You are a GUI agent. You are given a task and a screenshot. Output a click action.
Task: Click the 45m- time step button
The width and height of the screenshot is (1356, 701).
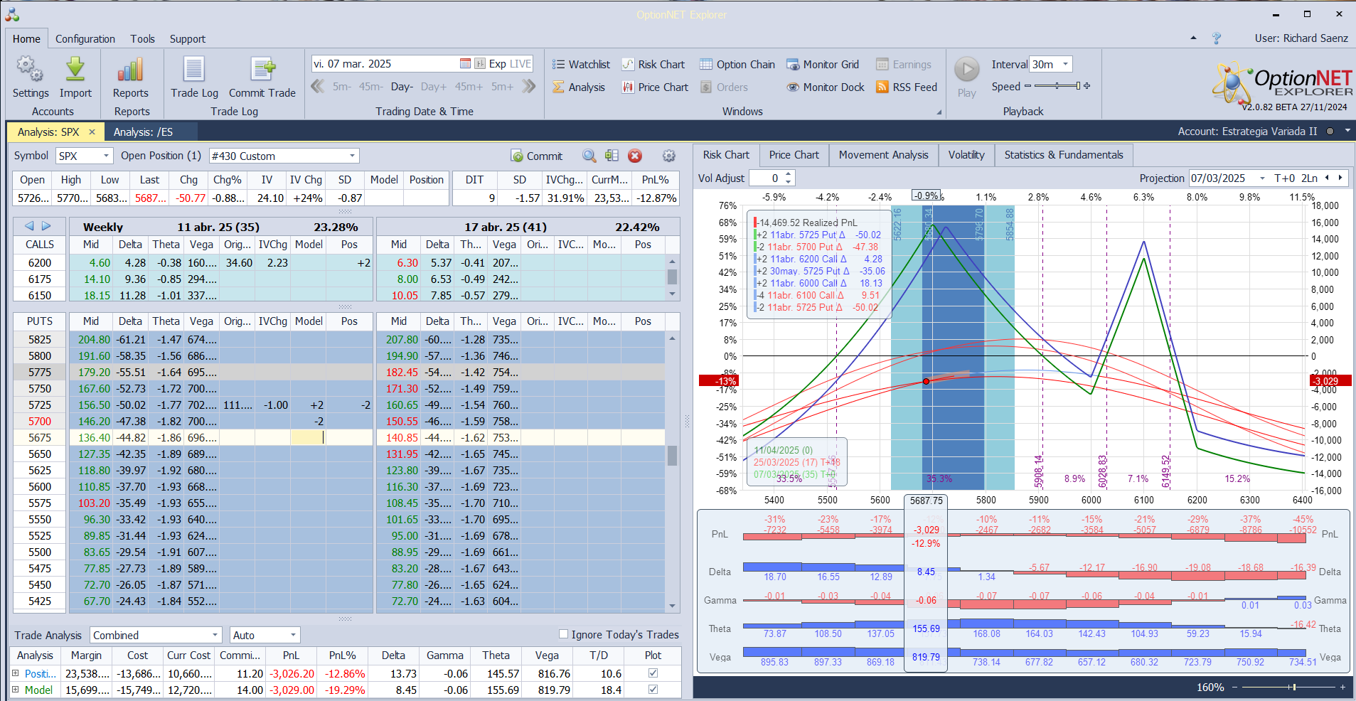click(x=370, y=87)
